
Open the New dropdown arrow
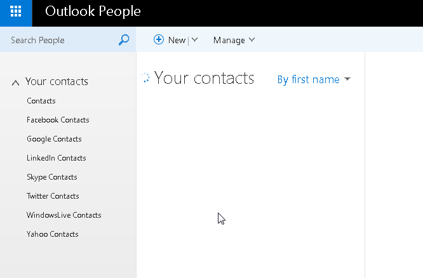(194, 40)
